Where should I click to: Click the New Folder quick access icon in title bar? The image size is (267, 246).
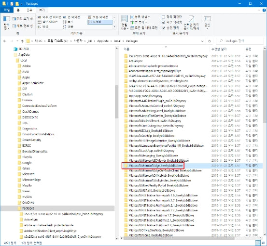point(17,3)
